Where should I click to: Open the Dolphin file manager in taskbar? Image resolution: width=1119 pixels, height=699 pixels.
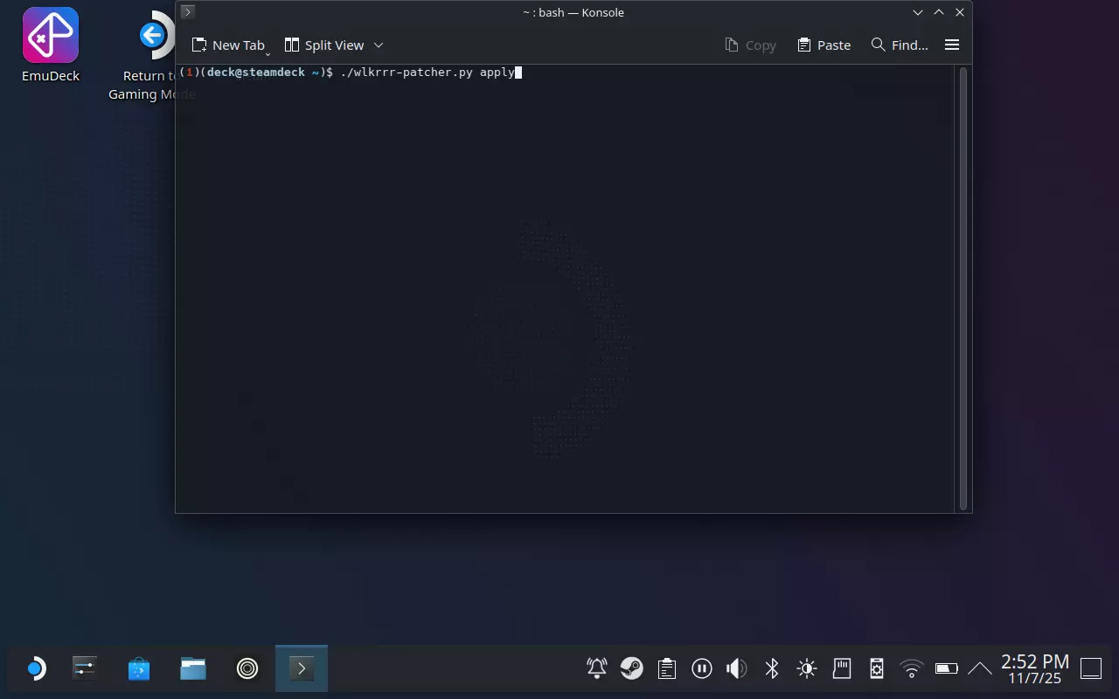193,669
